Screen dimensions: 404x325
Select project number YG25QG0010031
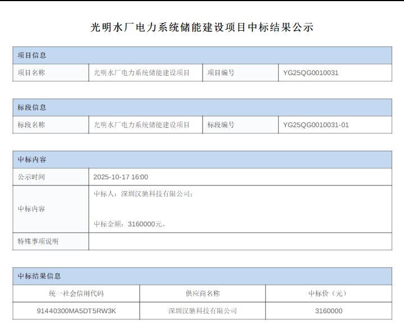tap(311, 73)
